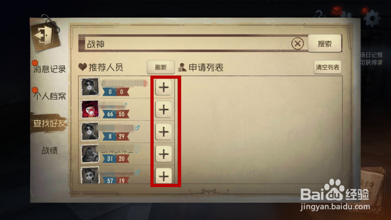
Task: Click the 清空列表 clear list button
Action: pyautogui.click(x=327, y=67)
